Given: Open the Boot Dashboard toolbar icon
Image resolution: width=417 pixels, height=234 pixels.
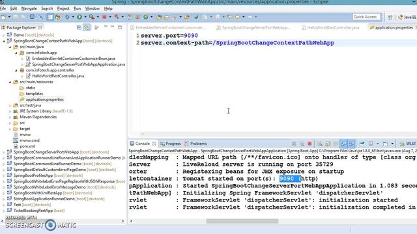Looking at the screenshot, I should click(58, 17).
